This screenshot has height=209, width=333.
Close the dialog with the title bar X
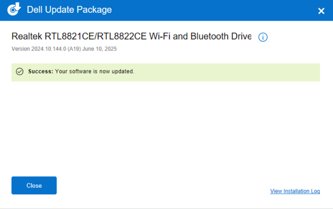click(321, 11)
